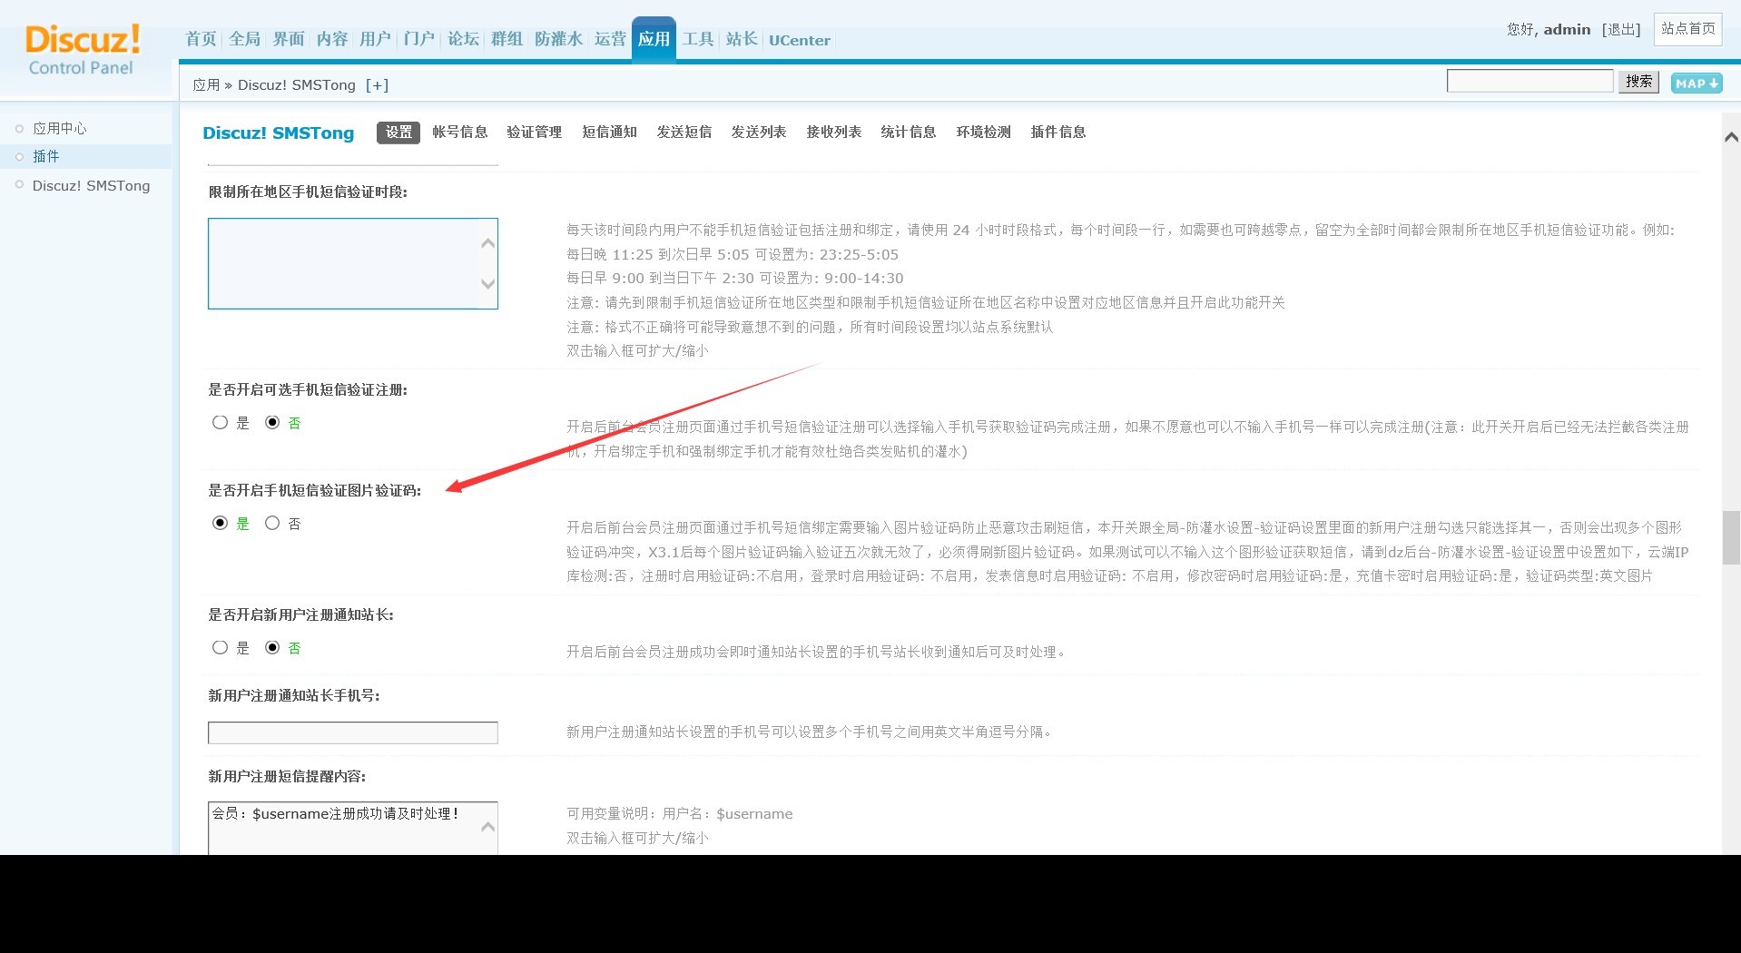The height and width of the screenshot is (953, 1741).
Task: Click the Discuz! Control Panel logo
Action: pos(83,50)
